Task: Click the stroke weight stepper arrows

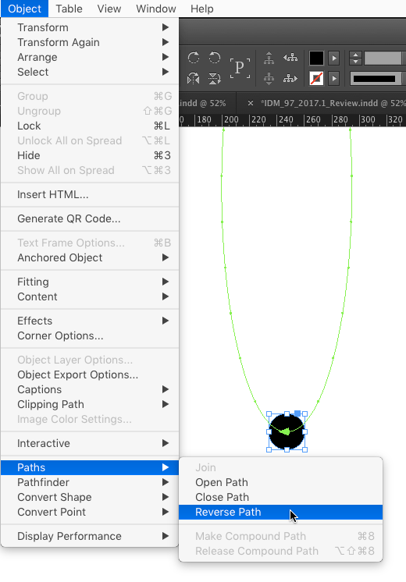Action: coord(356,59)
